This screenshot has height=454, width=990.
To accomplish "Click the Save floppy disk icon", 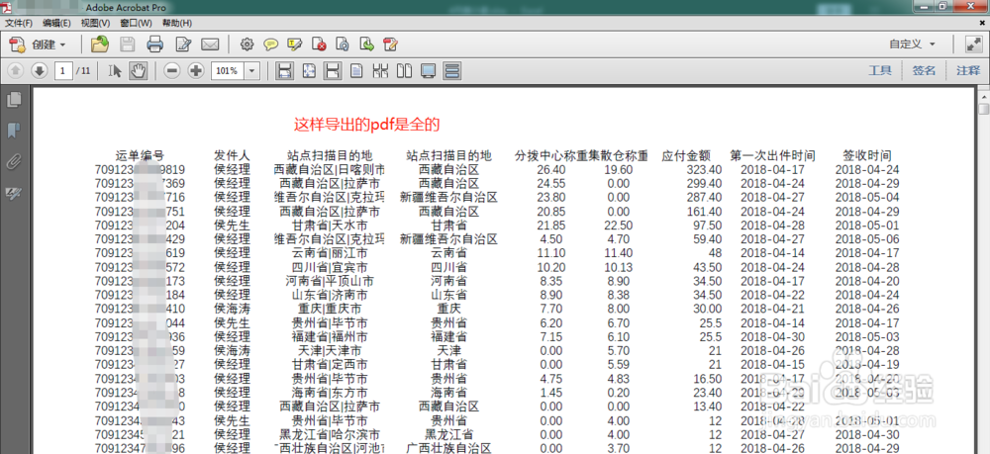I will (128, 45).
